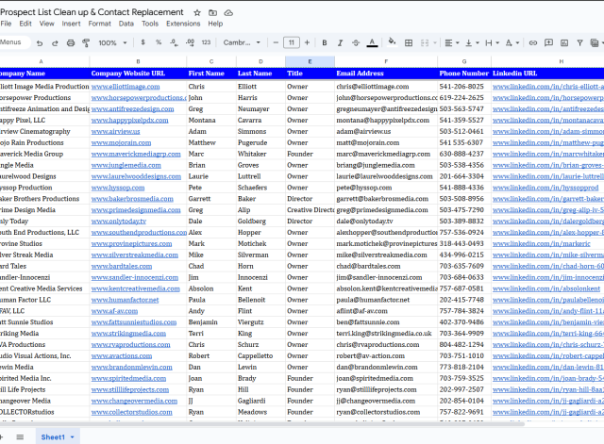Open the Edit menu
604x444 pixels.
pos(25,24)
